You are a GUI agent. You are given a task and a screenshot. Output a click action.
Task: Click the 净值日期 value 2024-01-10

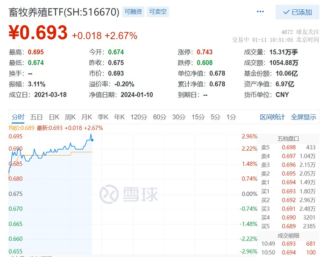coord(136,95)
